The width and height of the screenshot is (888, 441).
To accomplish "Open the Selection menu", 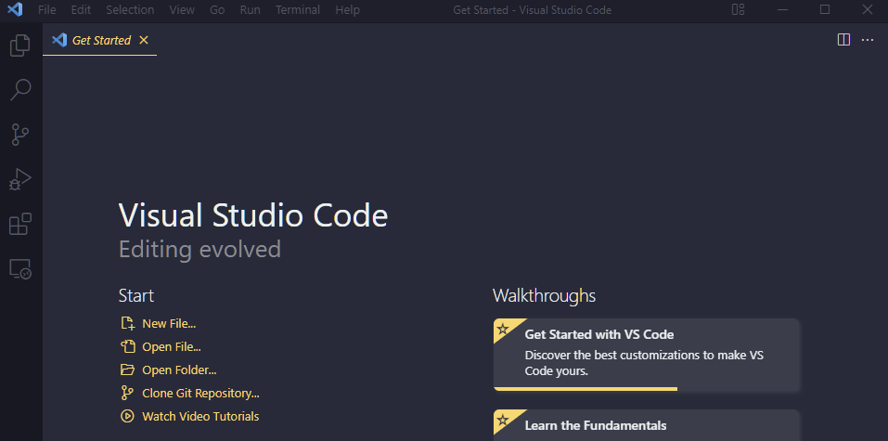I will tap(130, 9).
